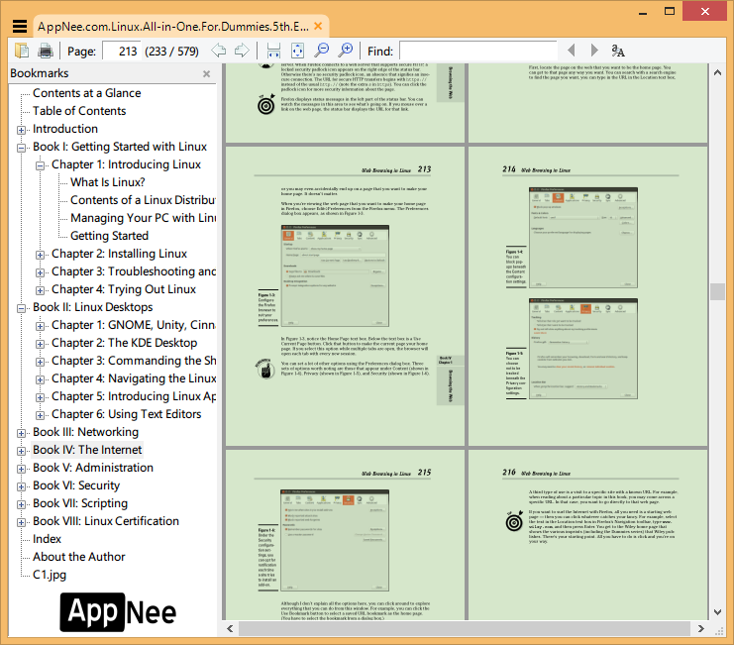Open the C1.jpg bookmark
734x645 pixels.
pyautogui.click(x=50, y=575)
